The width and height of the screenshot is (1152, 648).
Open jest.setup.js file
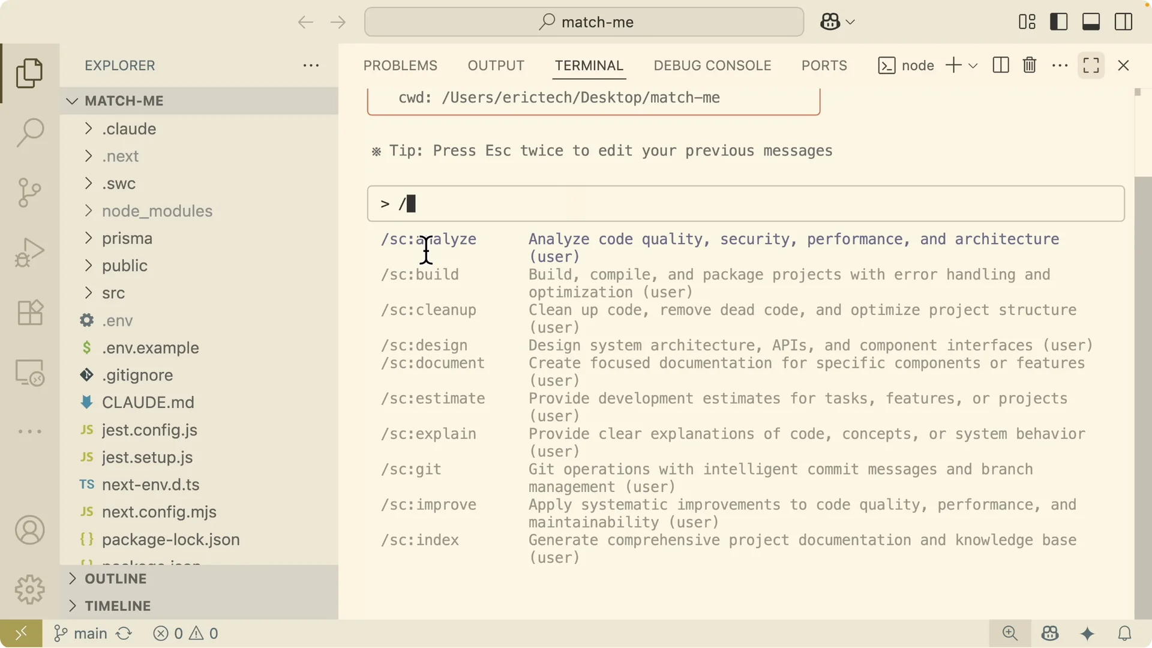(199, 458)
